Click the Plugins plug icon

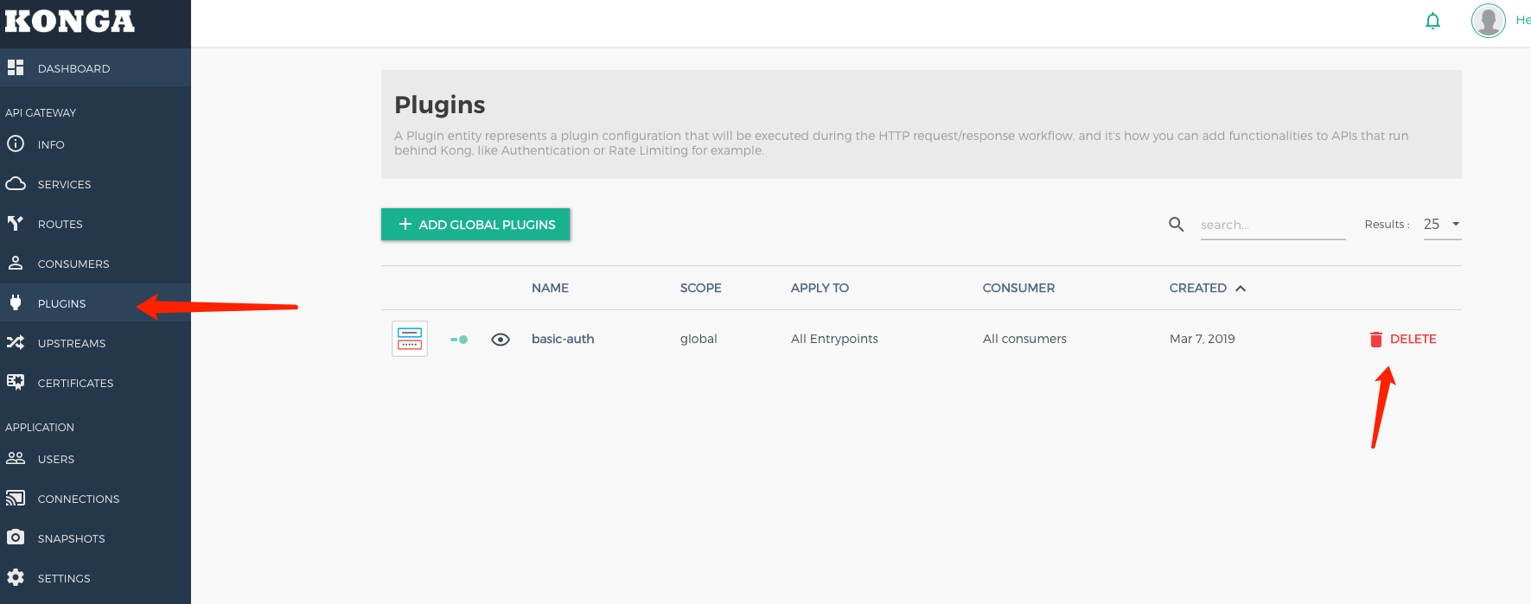(x=16, y=302)
